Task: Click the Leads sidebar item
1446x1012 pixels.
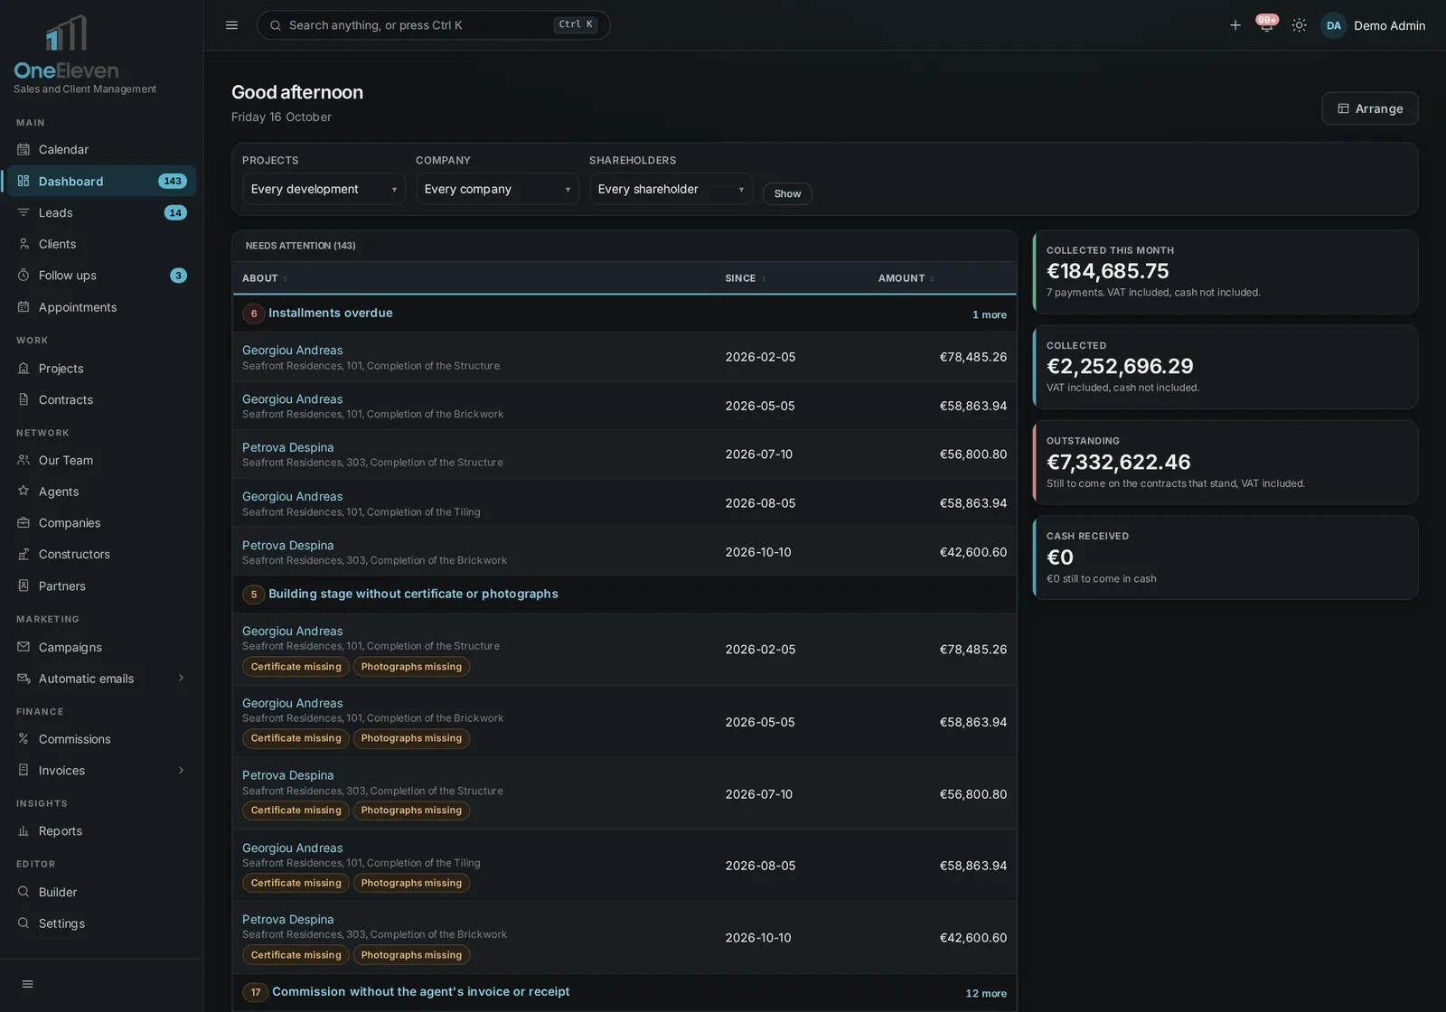Action: (x=101, y=212)
